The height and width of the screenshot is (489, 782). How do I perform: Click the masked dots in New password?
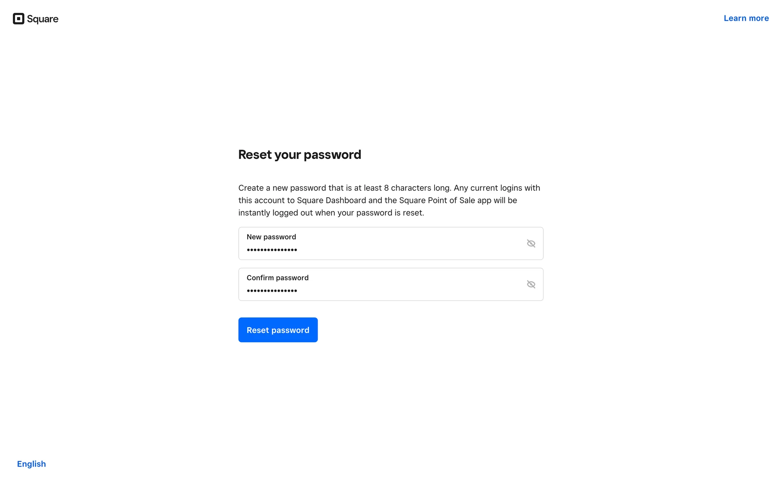pyautogui.click(x=272, y=250)
